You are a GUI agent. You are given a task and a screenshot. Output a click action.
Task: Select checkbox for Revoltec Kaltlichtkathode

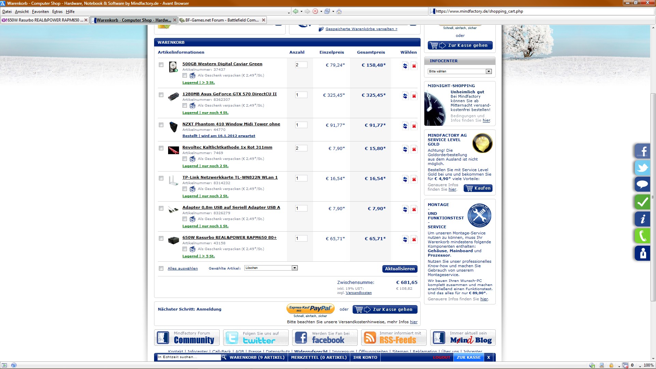[x=161, y=148]
